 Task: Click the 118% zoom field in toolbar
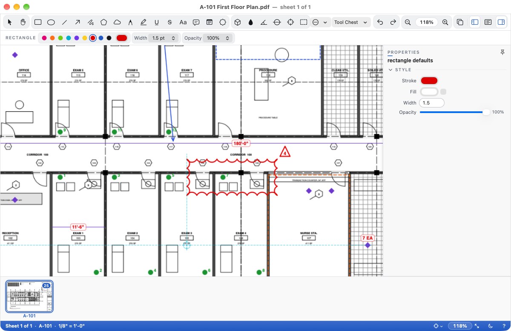(x=427, y=22)
